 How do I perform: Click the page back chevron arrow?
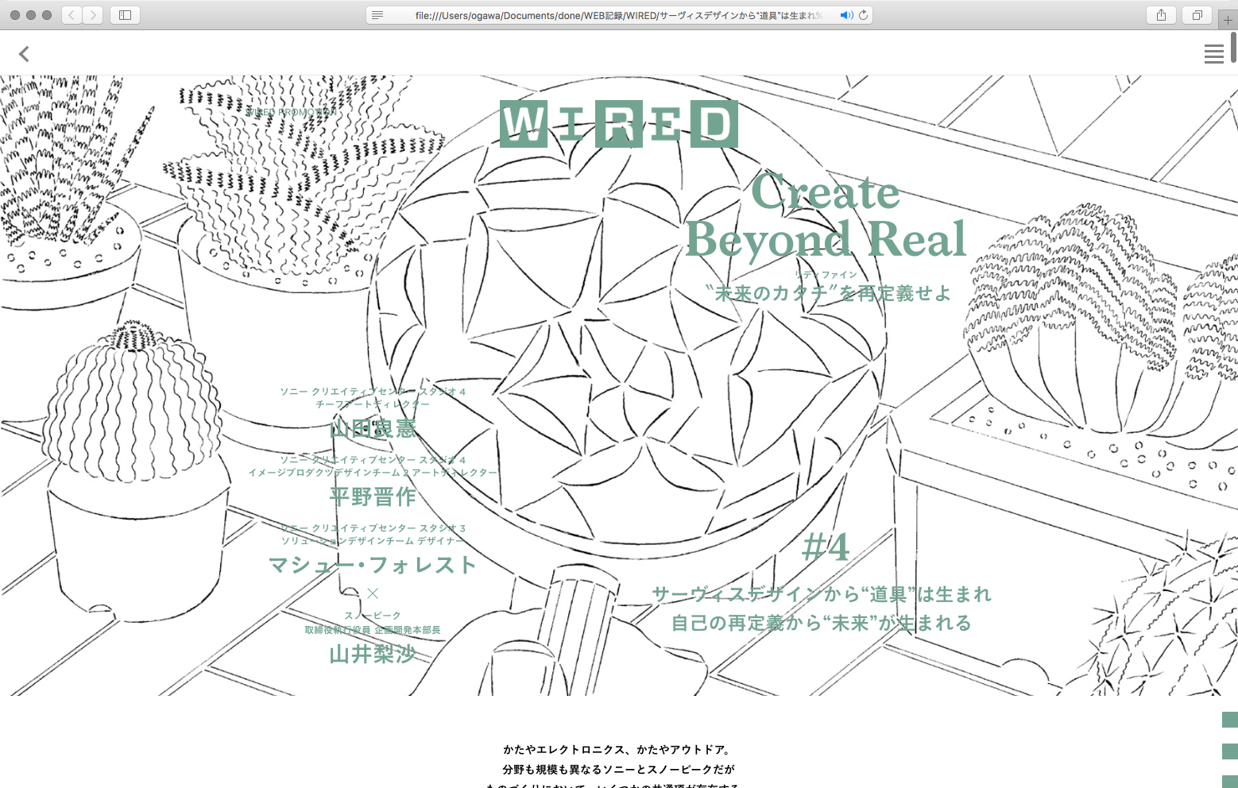pos(24,53)
